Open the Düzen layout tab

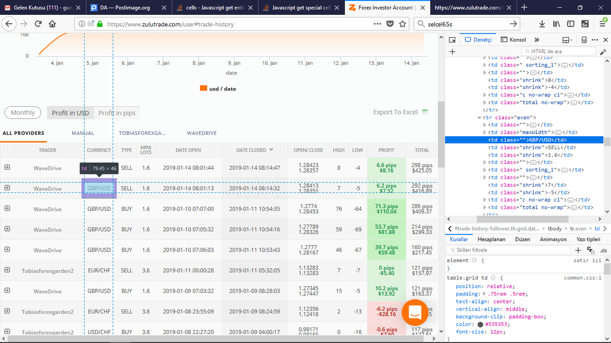coord(522,240)
